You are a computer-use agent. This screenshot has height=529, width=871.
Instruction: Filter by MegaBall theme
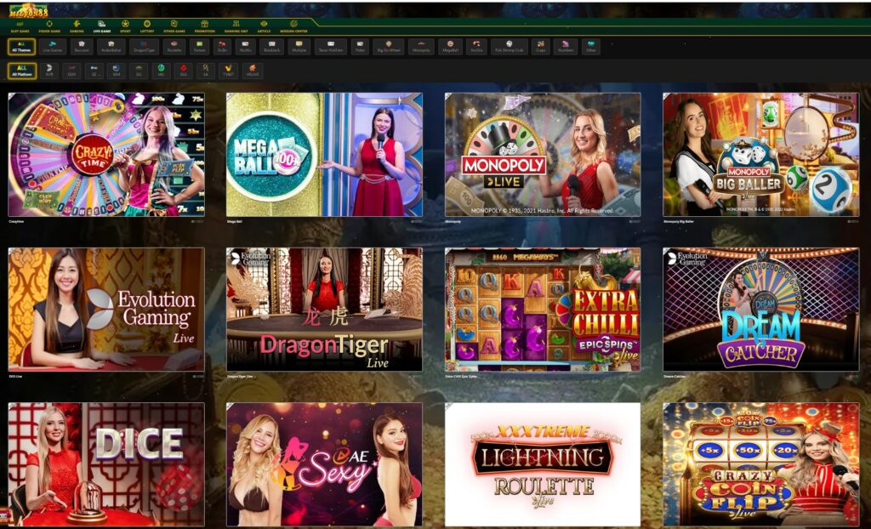(x=450, y=48)
